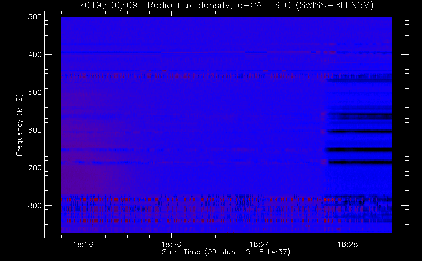Select the 800 frequency tick label

click(x=34, y=206)
